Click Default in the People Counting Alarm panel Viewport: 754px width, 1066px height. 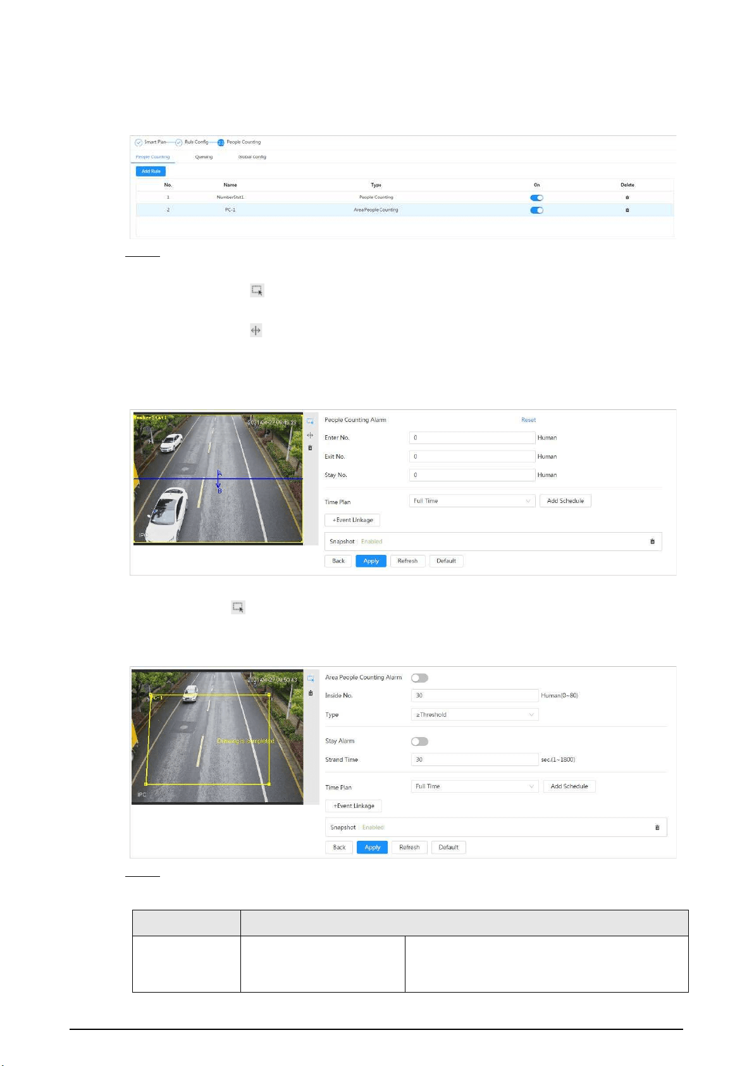[447, 561]
